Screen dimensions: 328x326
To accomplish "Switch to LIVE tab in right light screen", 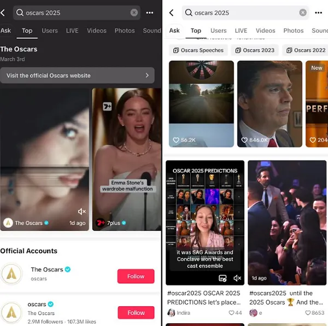I will pyautogui.click(x=241, y=31).
